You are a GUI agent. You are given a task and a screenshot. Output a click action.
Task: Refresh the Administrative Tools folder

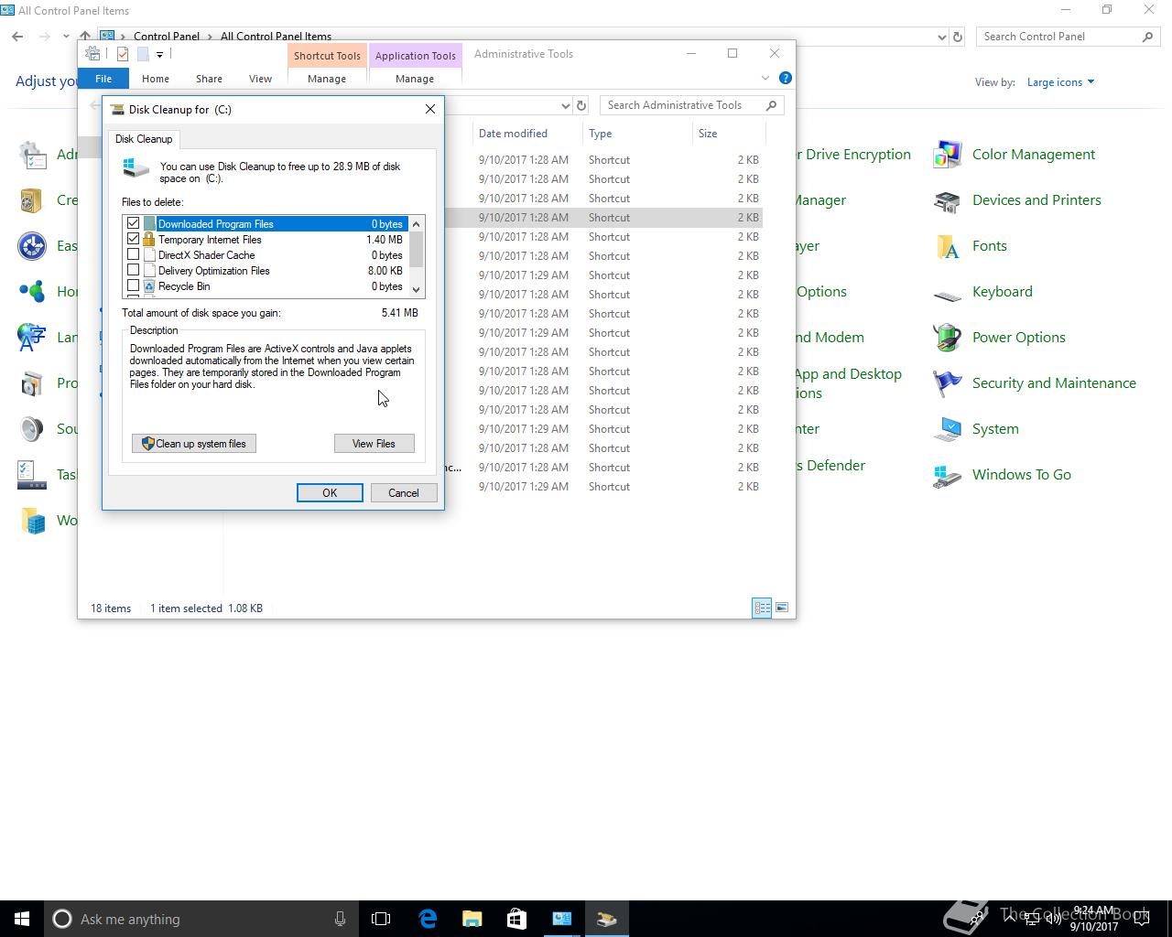pyautogui.click(x=581, y=105)
